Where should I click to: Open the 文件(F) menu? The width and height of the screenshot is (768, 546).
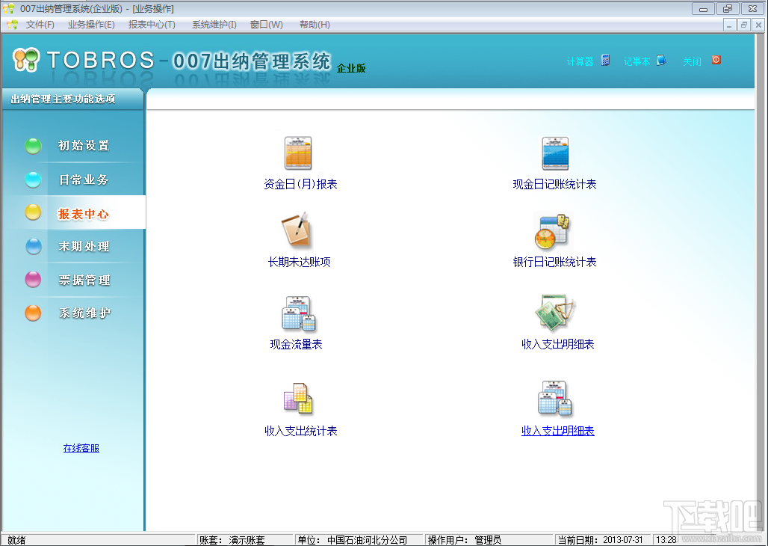40,25
